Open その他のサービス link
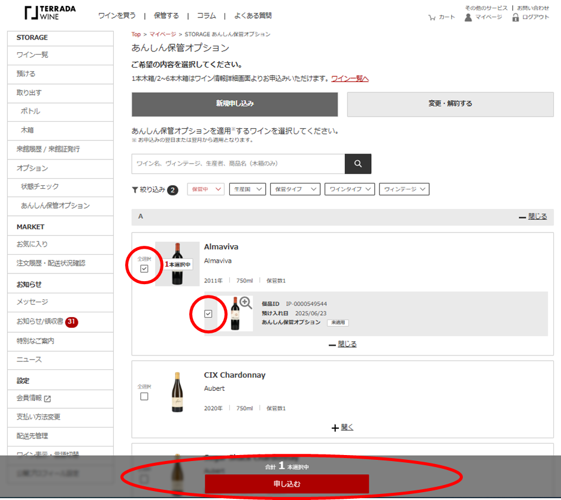Image resolution: width=561 pixels, height=500 pixels. (x=486, y=8)
